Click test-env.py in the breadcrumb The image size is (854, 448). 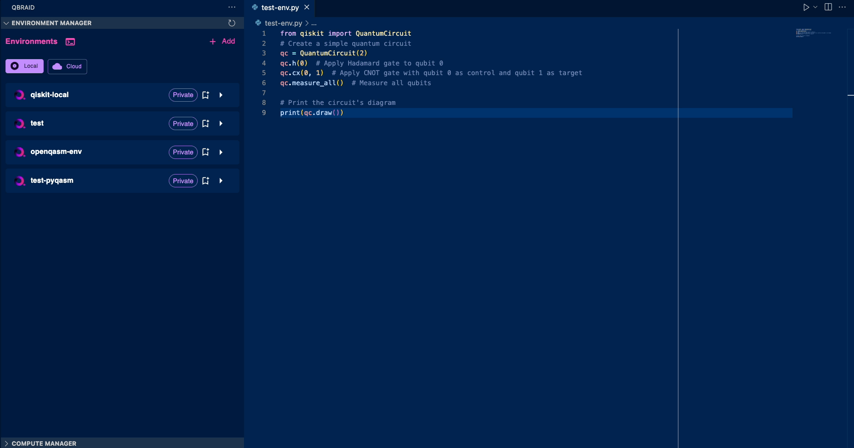[x=283, y=23]
